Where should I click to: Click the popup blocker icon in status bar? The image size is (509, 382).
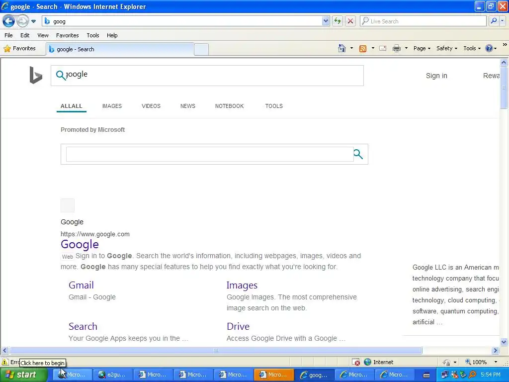(356, 362)
